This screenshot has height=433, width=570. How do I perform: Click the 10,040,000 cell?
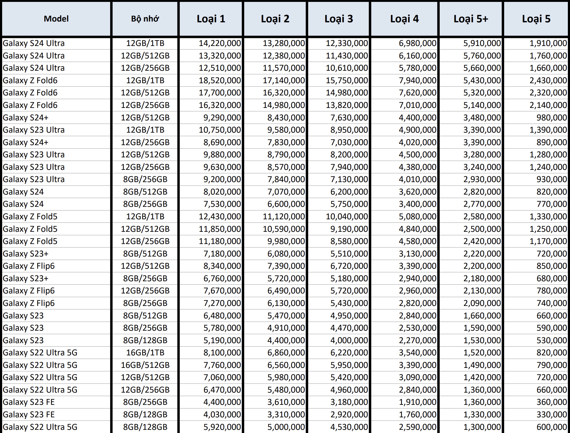pos(339,217)
